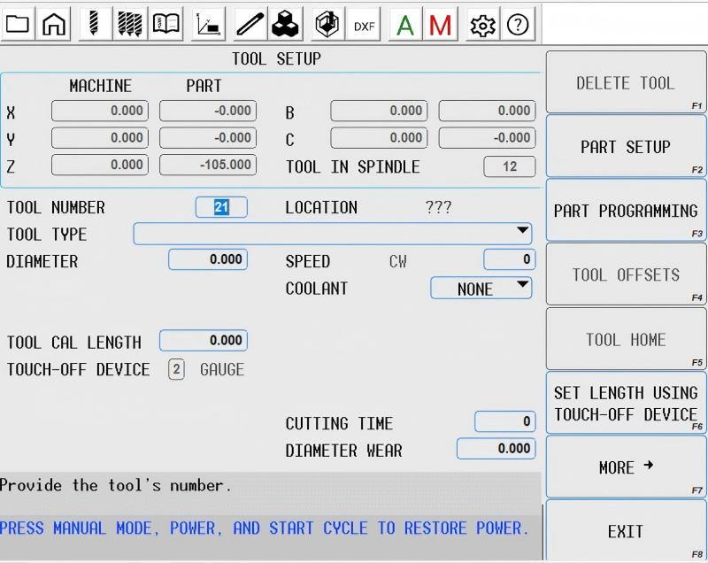The image size is (708, 563).
Task: Switch to PART PROGRAMMING screen
Action: click(x=626, y=210)
